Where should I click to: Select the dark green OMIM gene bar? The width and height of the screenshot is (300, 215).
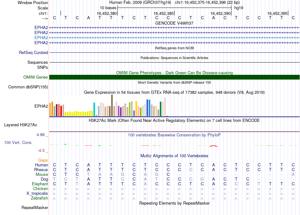(174, 77)
